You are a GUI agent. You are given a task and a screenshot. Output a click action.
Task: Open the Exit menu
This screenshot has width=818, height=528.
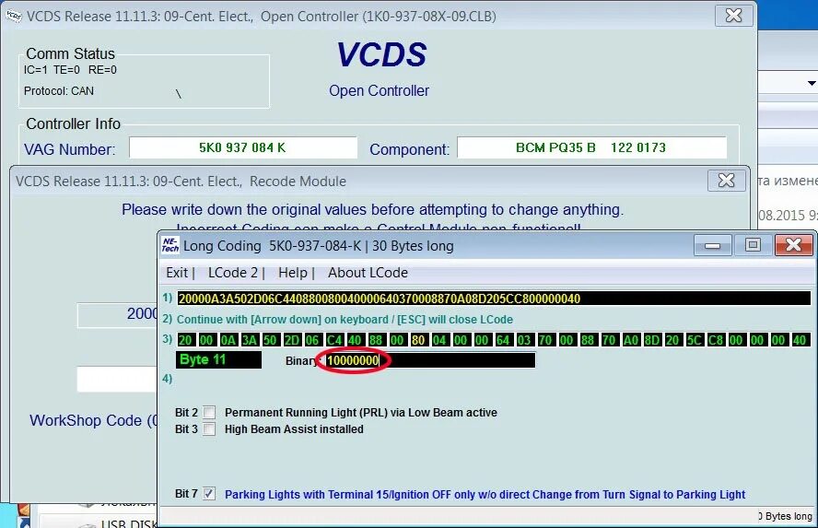coord(177,273)
